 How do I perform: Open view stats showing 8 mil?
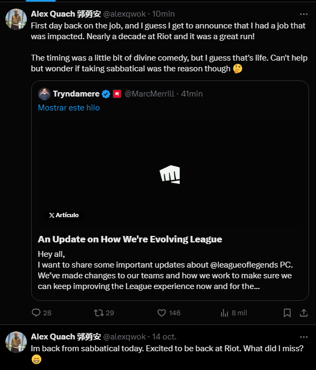point(224,313)
